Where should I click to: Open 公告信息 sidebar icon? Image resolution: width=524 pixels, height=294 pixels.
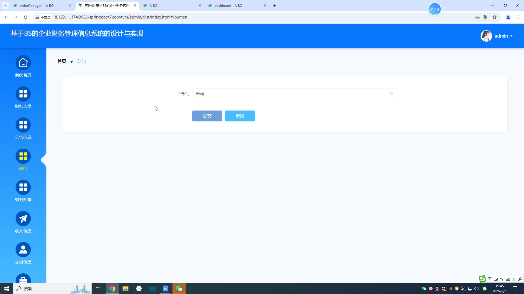click(x=23, y=125)
